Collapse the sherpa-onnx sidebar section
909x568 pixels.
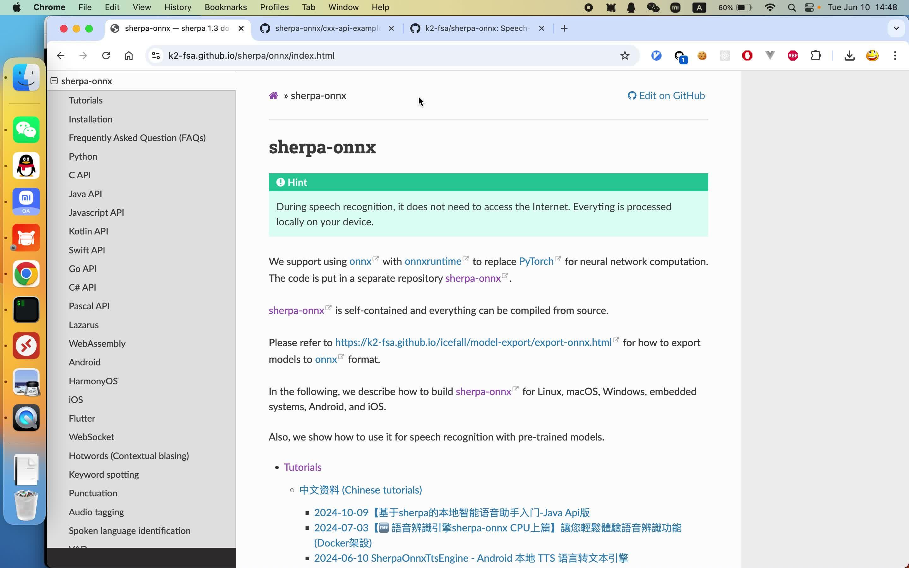54,81
